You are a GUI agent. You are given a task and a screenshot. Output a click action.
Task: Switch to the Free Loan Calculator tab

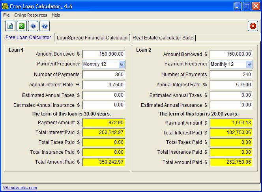tap(28, 37)
